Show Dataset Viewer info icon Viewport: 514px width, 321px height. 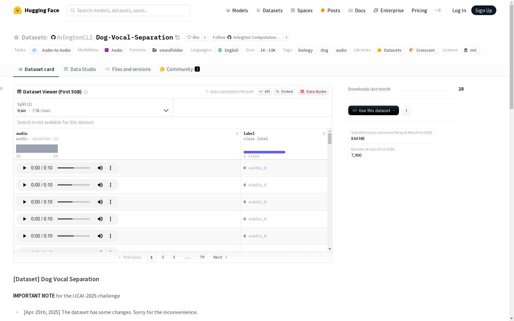86,92
